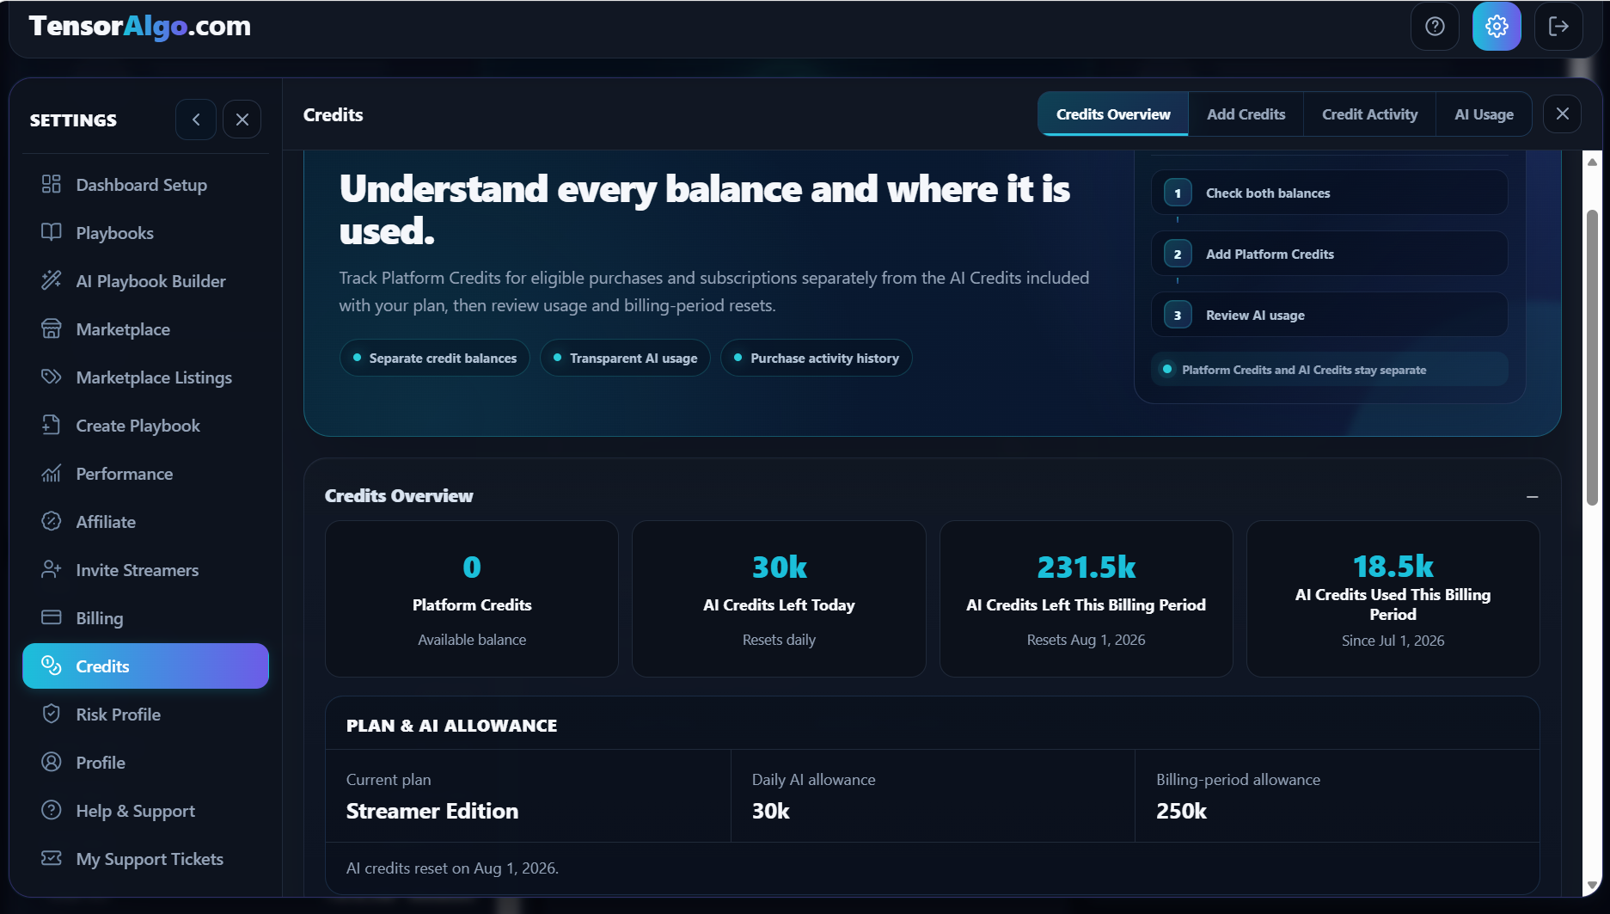Click the Dashboard Setup grid icon
Viewport: 1610px width, 914px height.
52,184
